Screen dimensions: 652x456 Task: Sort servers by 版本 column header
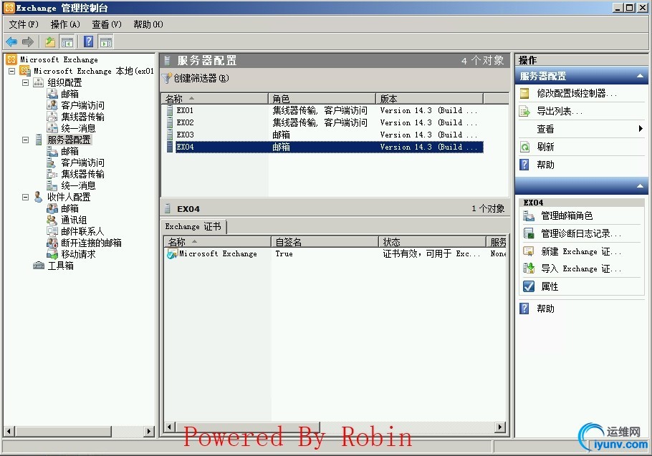430,98
